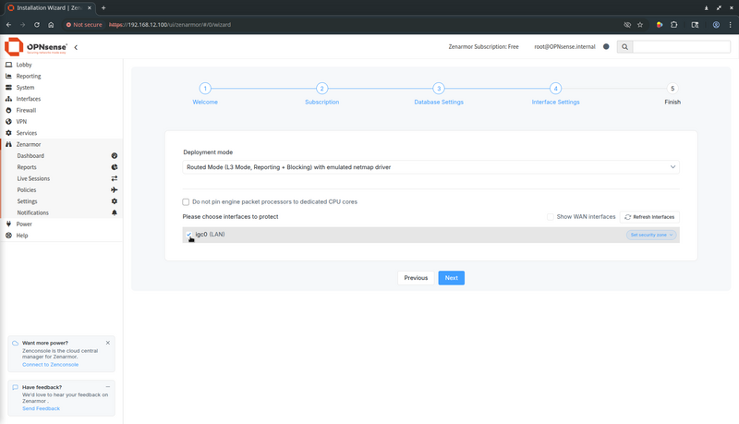
Task: Click the OPNsense logo
Action: click(36, 46)
